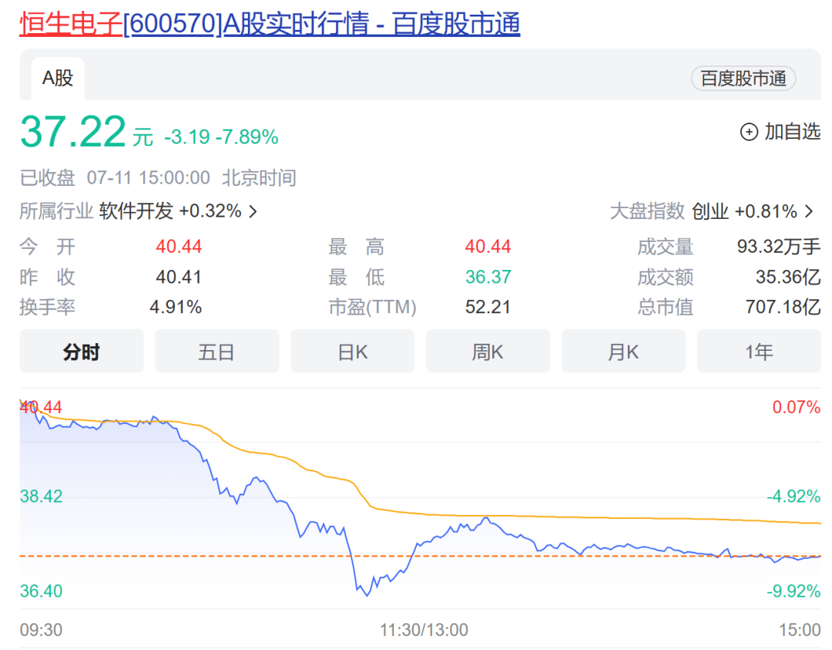Viewport: 832px width, 650px height.
Task: Select the 1年 chart period
Action: coord(759,351)
